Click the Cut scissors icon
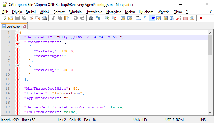Viewport: 214px width, 123px height. [x=53, y=18]
